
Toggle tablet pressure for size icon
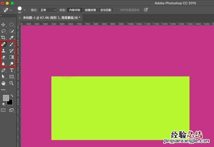(x=146, y=10)
